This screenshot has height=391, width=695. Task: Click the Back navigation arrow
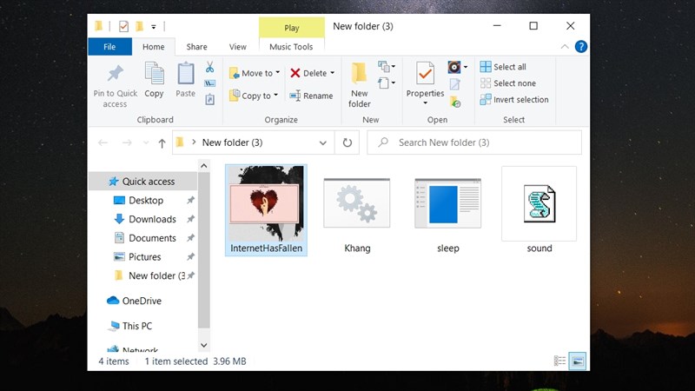103,142
